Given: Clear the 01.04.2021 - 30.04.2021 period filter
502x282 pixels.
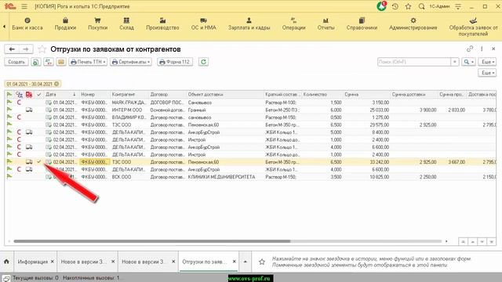Looking at the screenshot, I should (56, 84).
